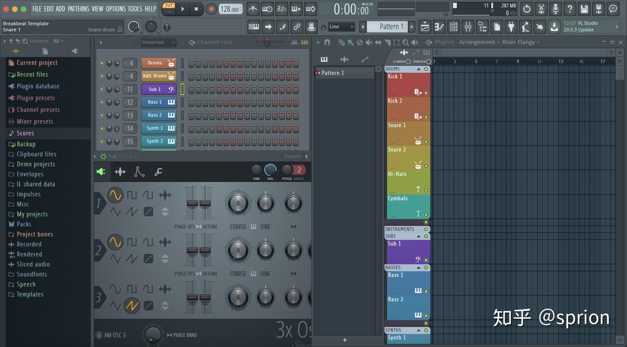Screen dimensions: 627x347
Task: Select the Bass 1 channel button
Action: pos(159,102)
